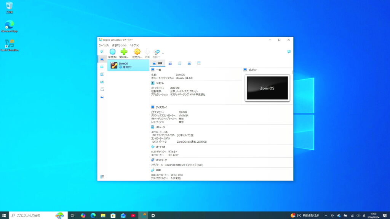
Task: Expand hidden system tray icons chevron
Action: tap(326, 215)
